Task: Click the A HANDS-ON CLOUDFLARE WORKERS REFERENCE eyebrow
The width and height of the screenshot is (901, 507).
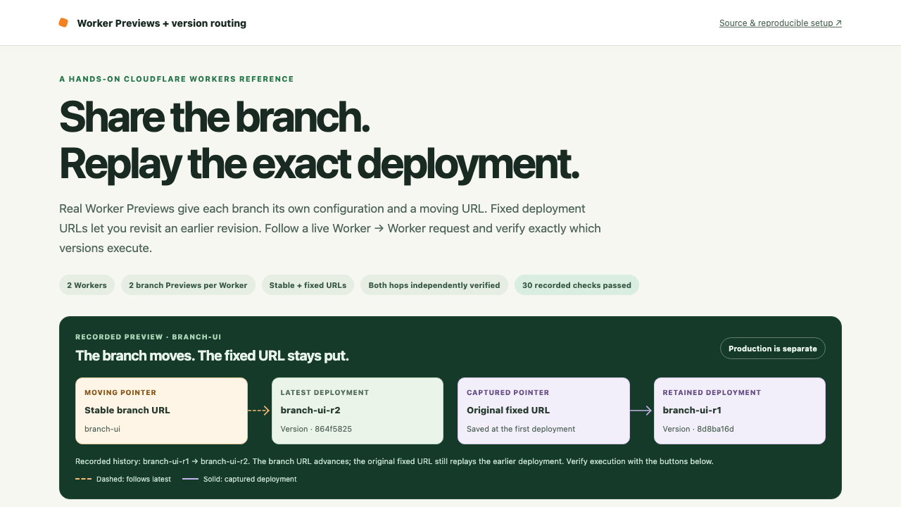Action: pyautogui.click(x=177, y=79)
